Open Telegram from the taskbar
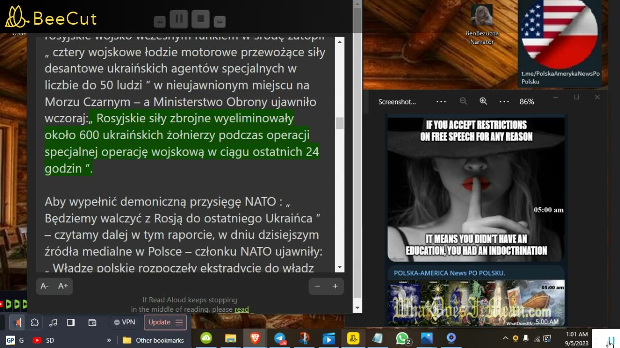Image resolution: width=620 pixels, height=348 pixels. click(x=280, y=338)
